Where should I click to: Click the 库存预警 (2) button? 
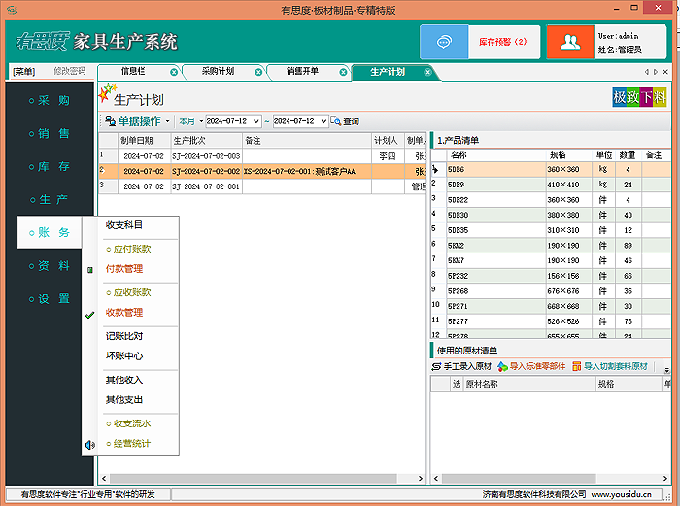pyautogui.click(x=503, y=42)
